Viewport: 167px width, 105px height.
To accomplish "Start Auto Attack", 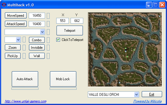I will pyautogui.click(x=25, y=79).
